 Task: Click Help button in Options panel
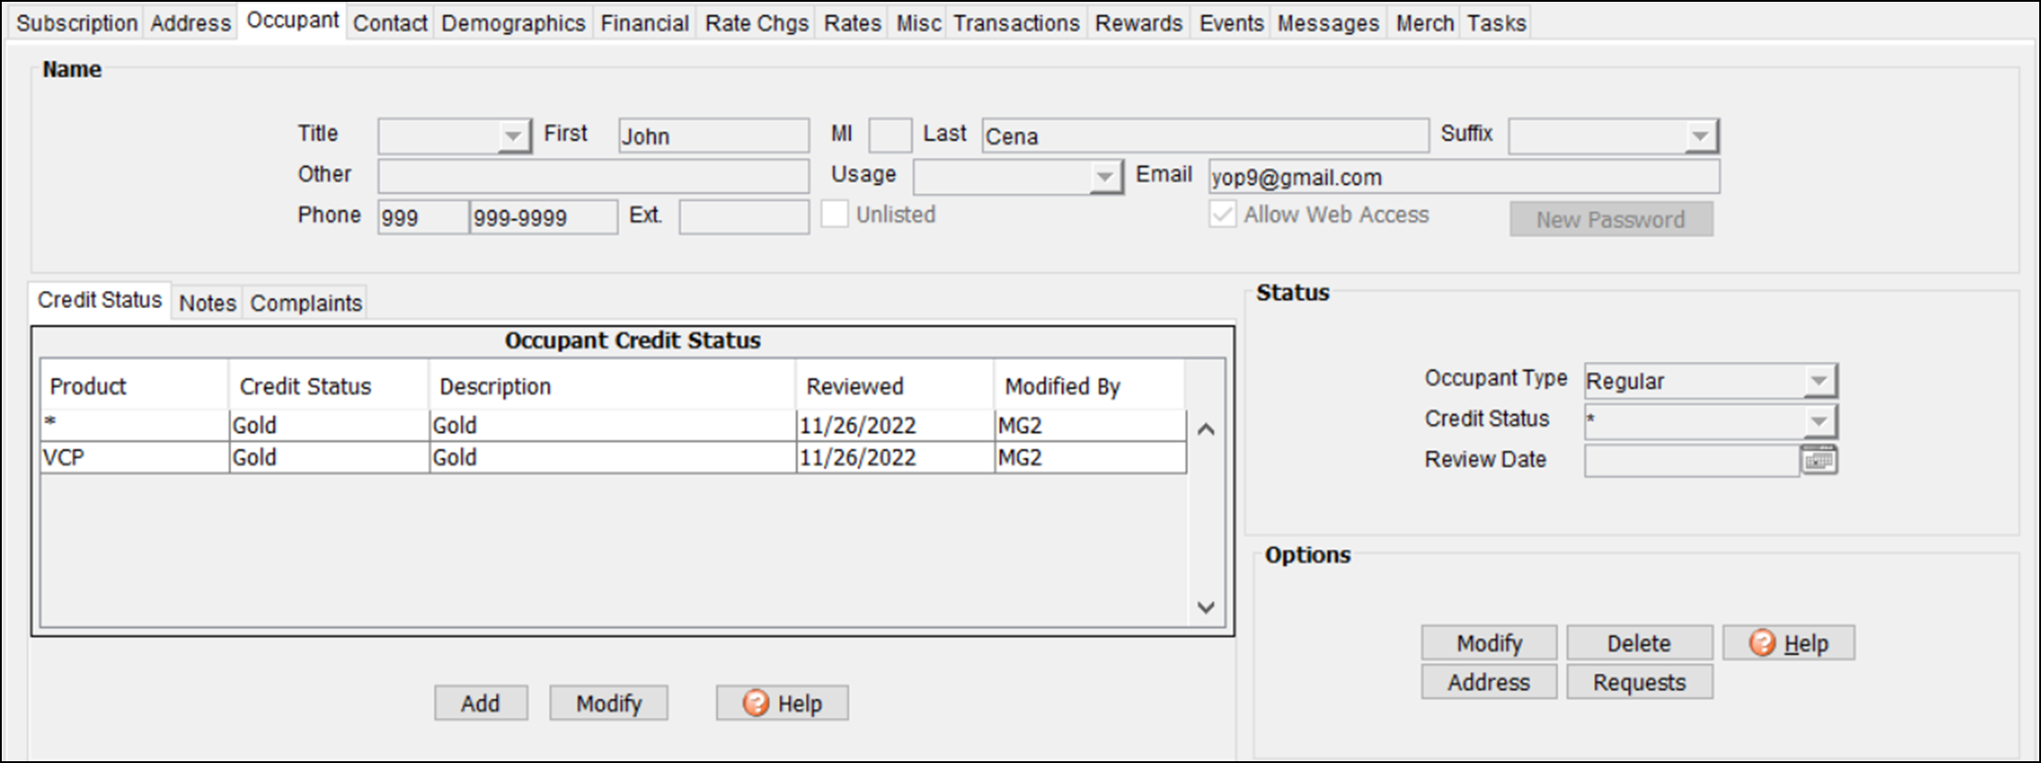click(1788, 643)
